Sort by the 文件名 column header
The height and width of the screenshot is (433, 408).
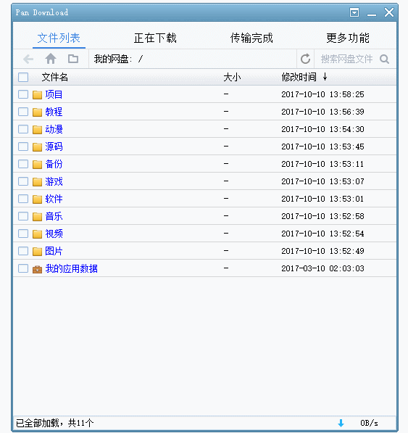point(54,78)
